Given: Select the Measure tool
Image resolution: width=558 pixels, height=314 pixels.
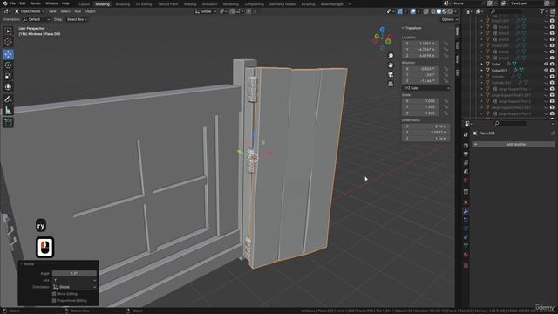Looking at the screenshot, I should tap(8, 111).
